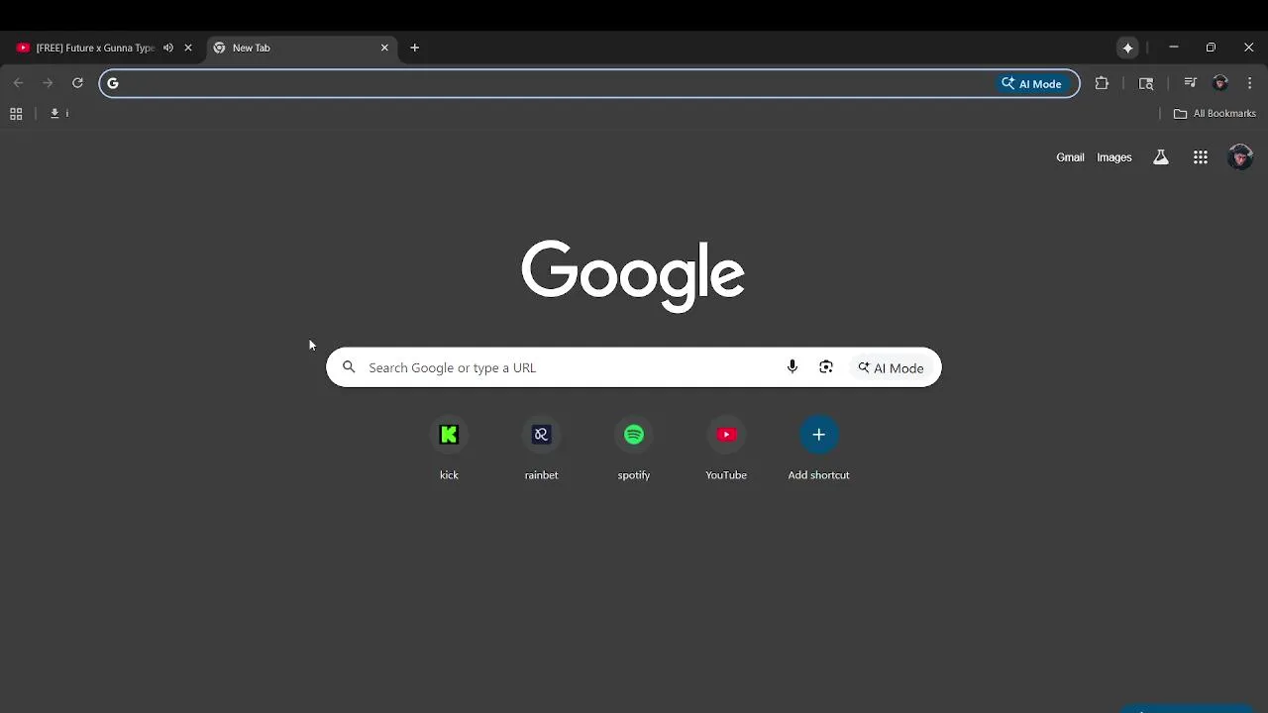Open the Chrome profile avatar in toolbar
Viewport: 1268px width, 713px height.
click(x=1220, y=83)
